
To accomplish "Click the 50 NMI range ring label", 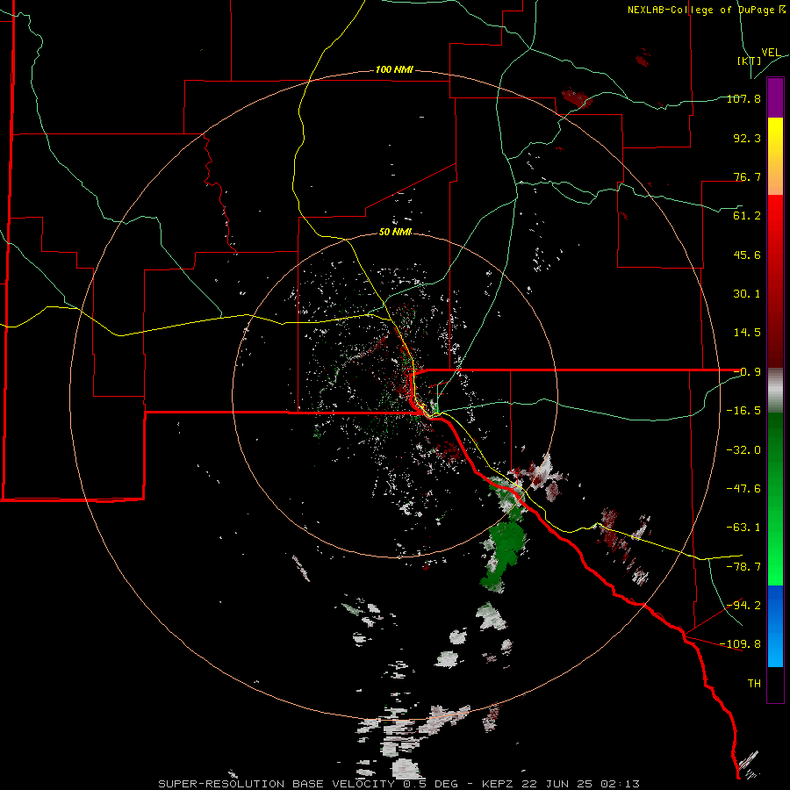I will click(x=395, y=232).
